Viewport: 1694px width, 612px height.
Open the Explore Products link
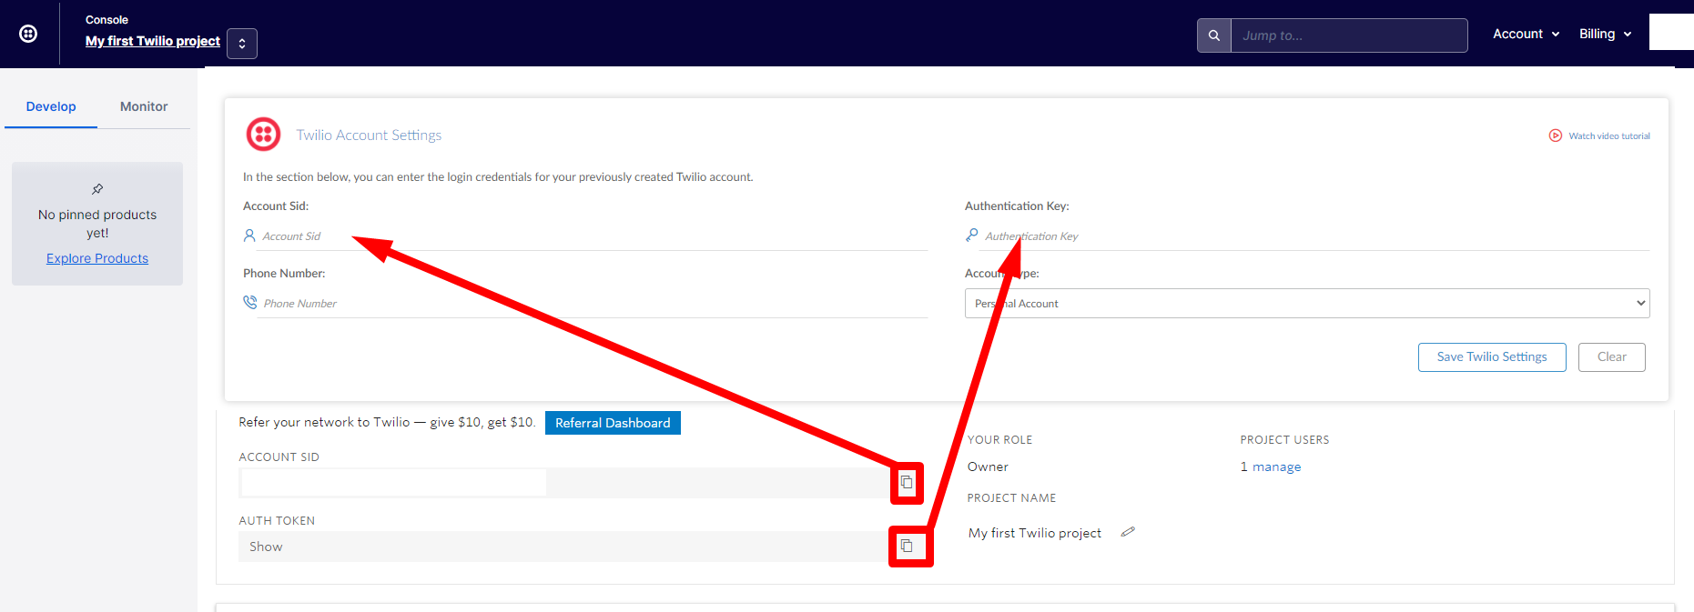[97, 258]
